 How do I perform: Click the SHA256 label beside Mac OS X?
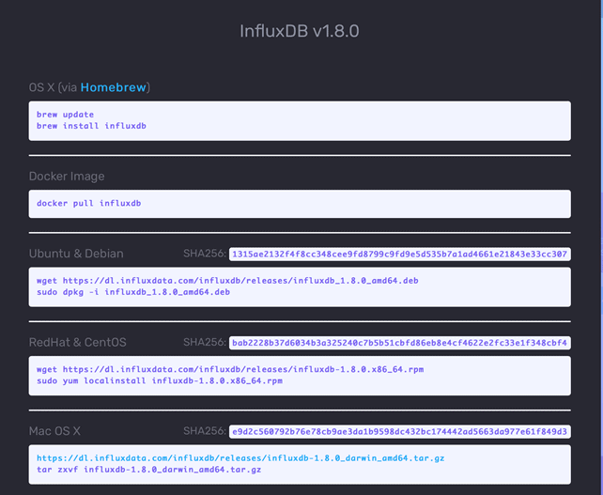click(205, 431)
